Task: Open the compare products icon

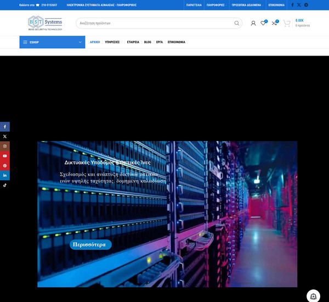Action: pos(274,23)
